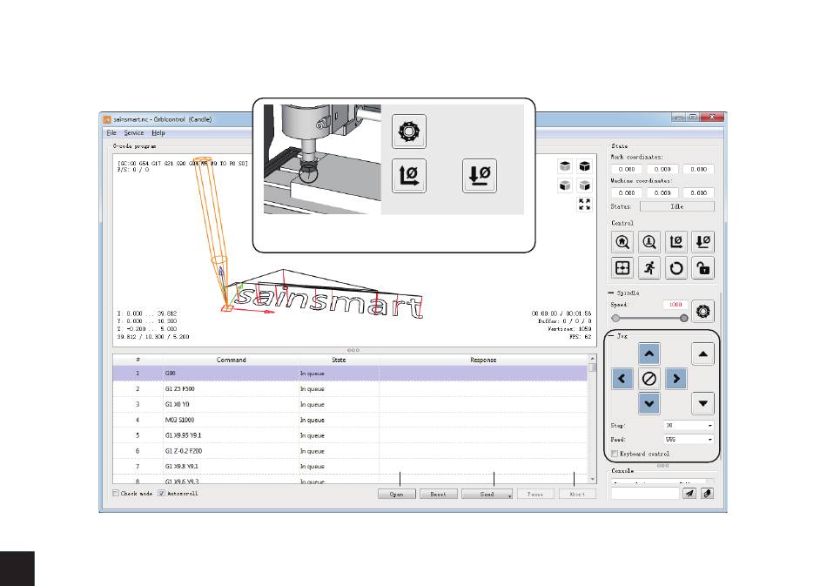Jog Y axis forward with up arrow
The height and width of the screenshot is (586, 827).
[x=649, y=354]
